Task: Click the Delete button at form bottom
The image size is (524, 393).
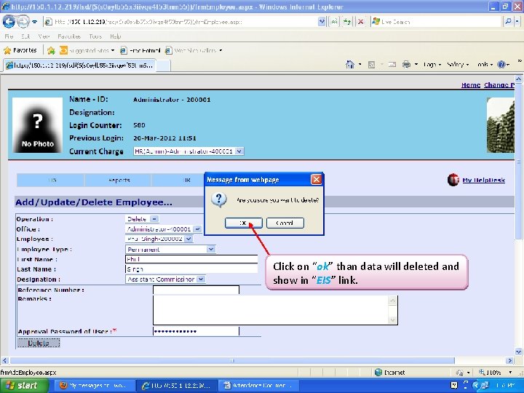Action: (39, 343)
